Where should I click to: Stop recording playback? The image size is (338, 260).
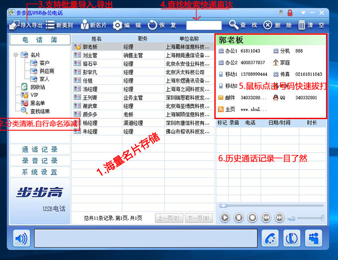click(239, 218)
